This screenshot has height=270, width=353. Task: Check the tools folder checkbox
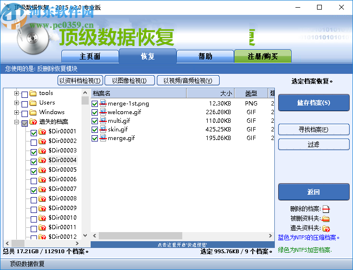pos(24,94)
